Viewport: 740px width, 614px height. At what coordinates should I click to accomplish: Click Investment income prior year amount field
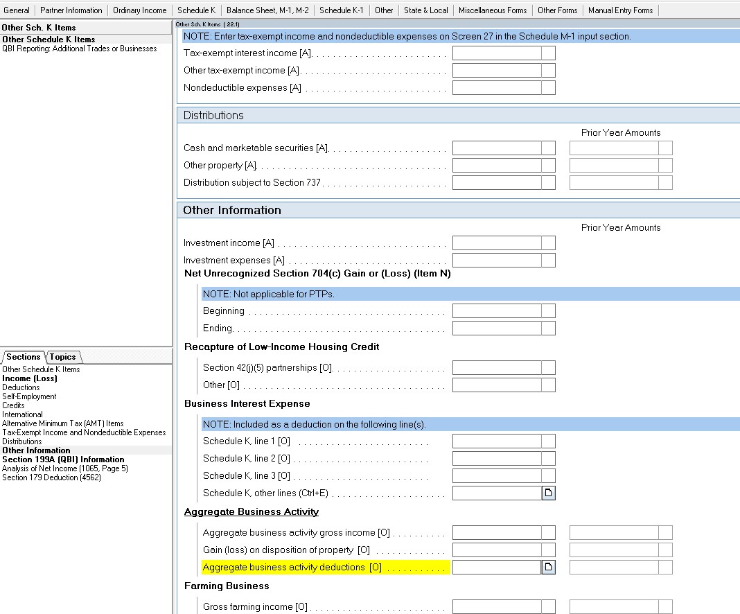coord(621,243)
